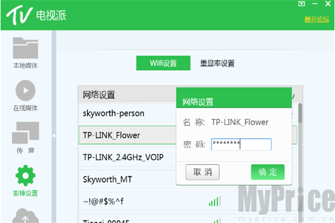Select the 传屏 screen casting icon
The width and height of the screenshot is (335, 223).
(26, 133)
